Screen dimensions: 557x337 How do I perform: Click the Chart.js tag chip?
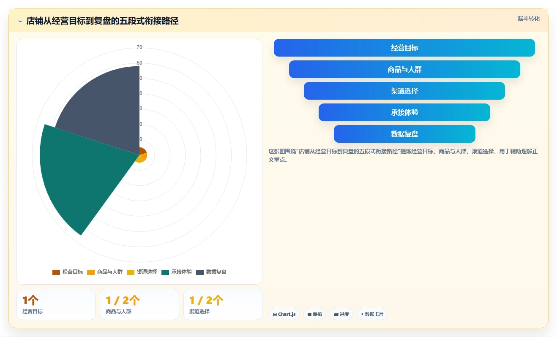coord(284,314)
